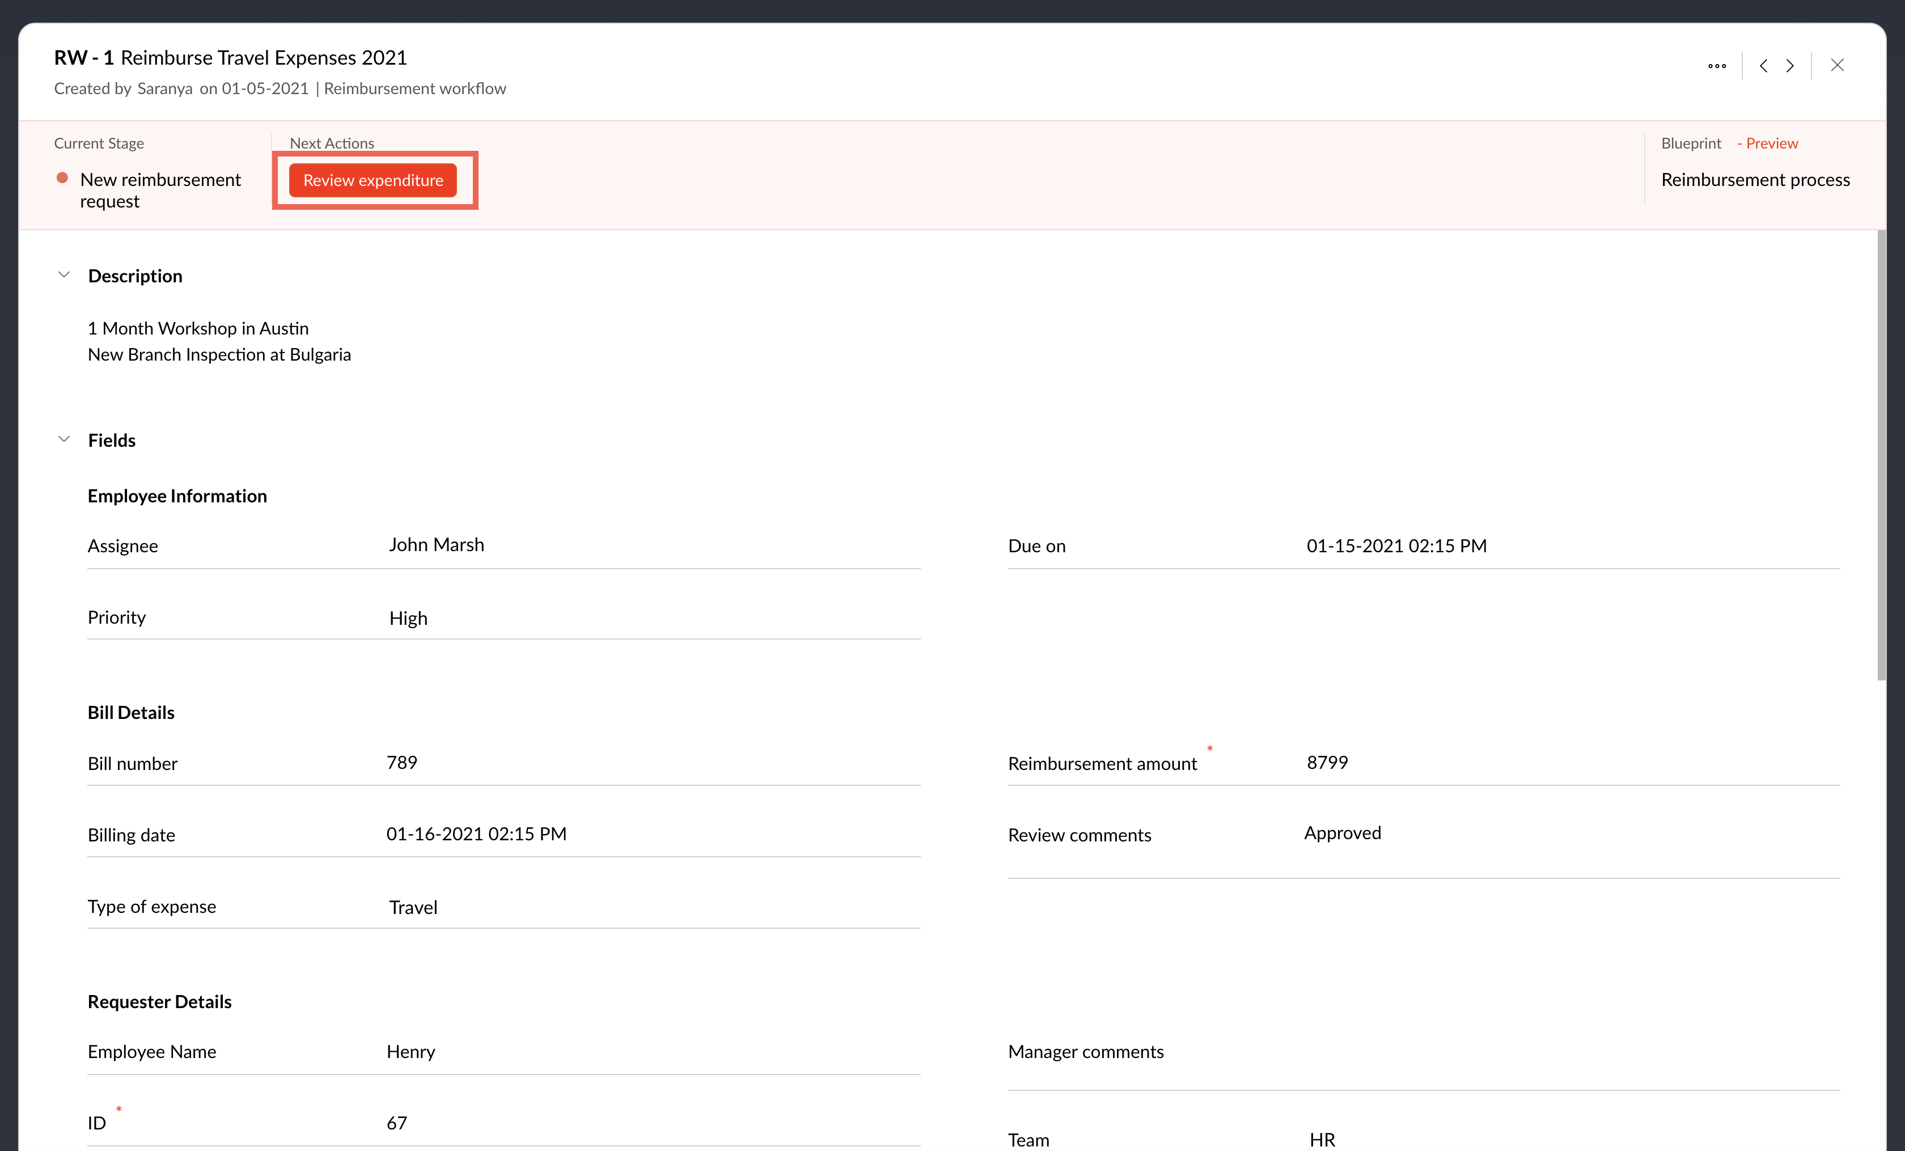Click the description text about Austin workshop

click(198, 328)
